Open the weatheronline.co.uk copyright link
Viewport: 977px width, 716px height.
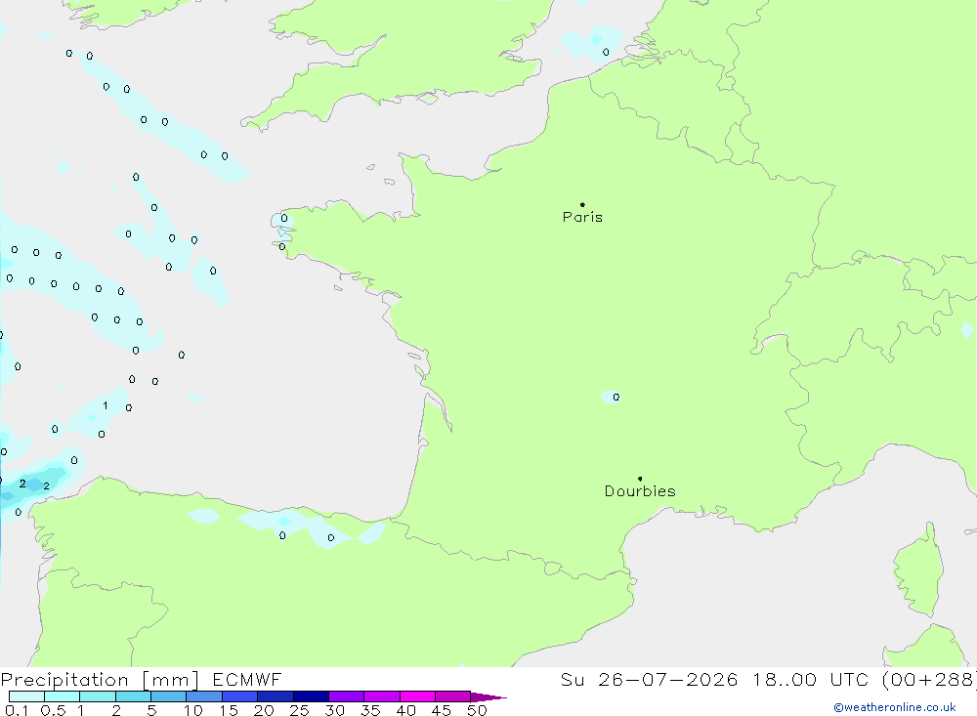pos(895,707)
